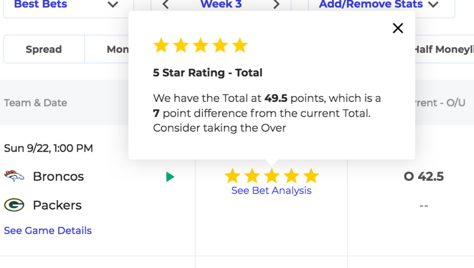474x268 pixels.
Task: Click the Broncos team name
Action: point(58,177)
